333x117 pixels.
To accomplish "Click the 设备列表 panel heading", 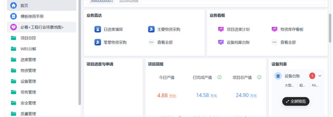I will (279, 64).
